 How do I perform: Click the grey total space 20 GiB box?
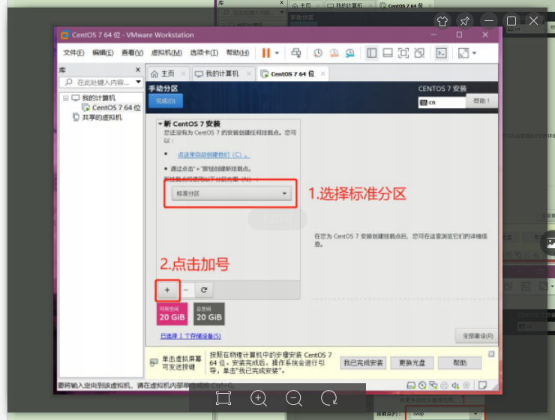click(x=208, y=313)
